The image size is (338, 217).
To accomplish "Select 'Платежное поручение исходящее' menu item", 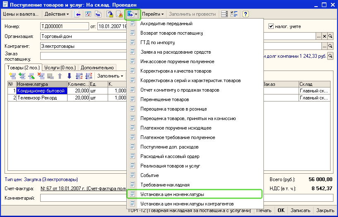I will click(195, 128).
